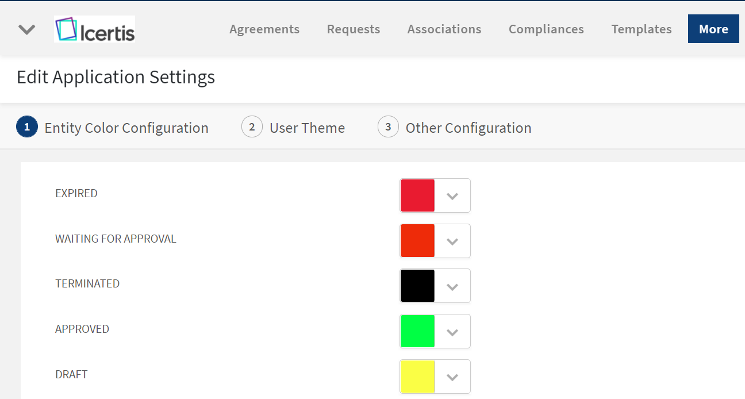
Task: Expand the WAITING FOR APPROVAL color dropdown
Action: pyautogui.click(x=452, y=241)
